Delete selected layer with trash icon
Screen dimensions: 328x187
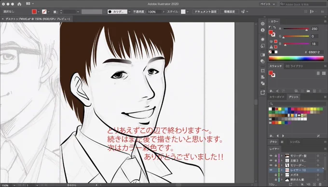pos(320,184)
